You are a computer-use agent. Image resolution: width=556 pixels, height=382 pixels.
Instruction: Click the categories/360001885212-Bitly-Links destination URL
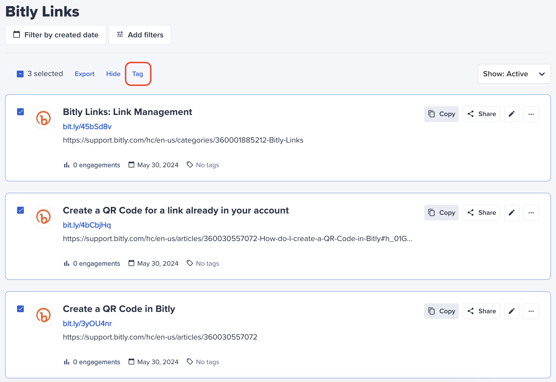183,140
